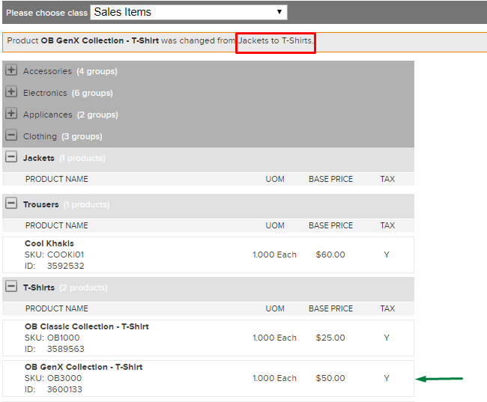This screenshot has height=402, width=487.
Task: Click UOM header under T-Shirts
Action: coord(275,308)
